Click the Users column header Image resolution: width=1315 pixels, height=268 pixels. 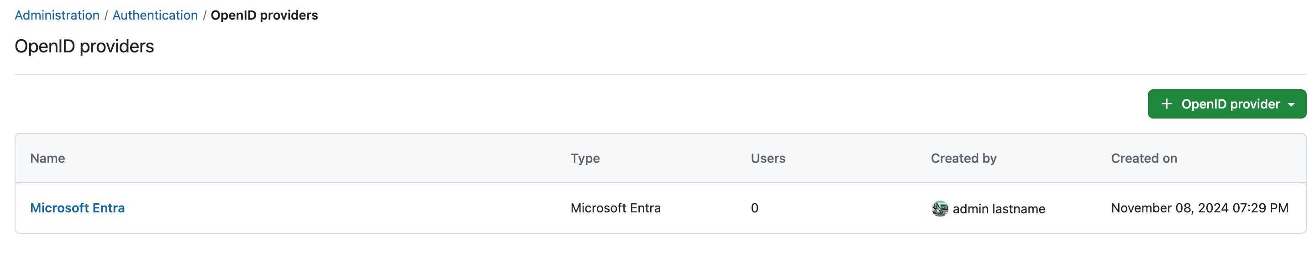768,159
